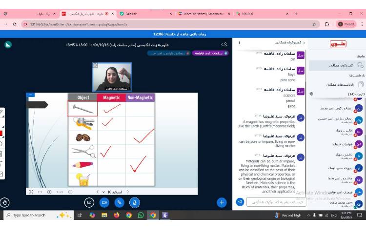The width and height of the screenshot is (366, 234).
Task: Switch to the Bale Lite browser tab
Action: coord(145,14)
